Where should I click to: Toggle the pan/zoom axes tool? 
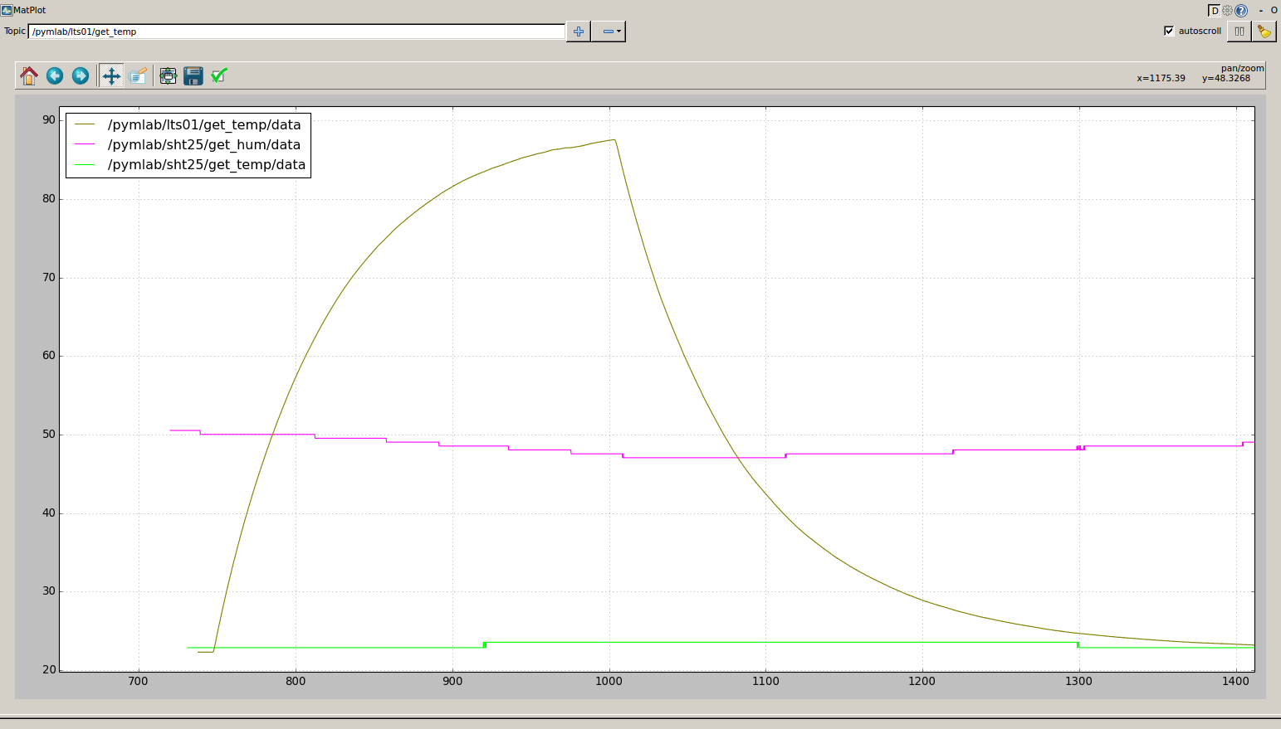click(111, 76)
